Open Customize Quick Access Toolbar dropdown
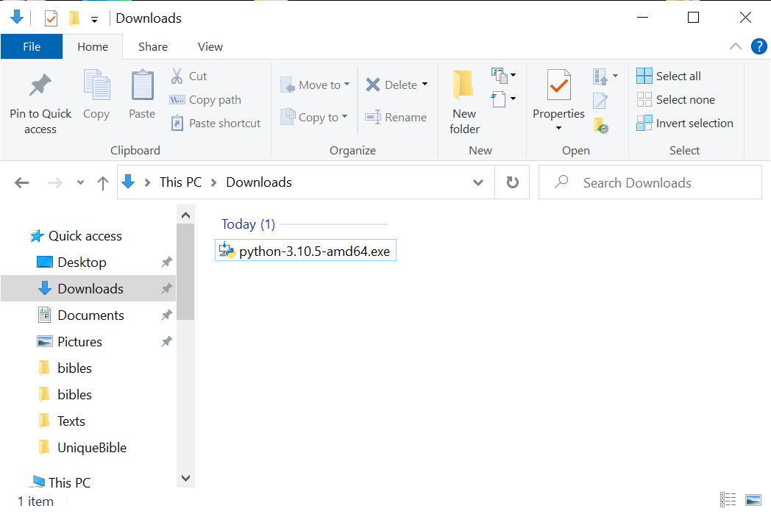The height and width of the screenshot is (514, 771). pos(94,20)
